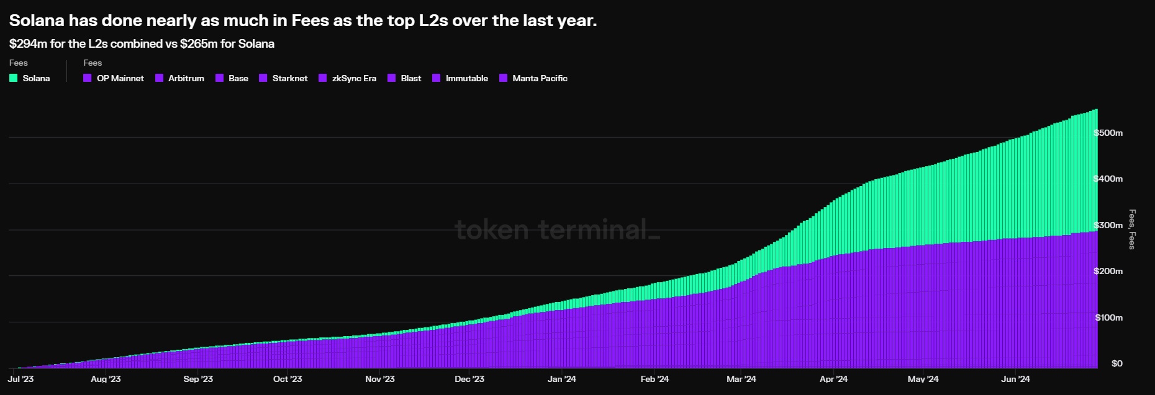This screenshot has height=395, width=1155.
Task: Click the Manta Pacific legend square icon
Action: point(503,78)
